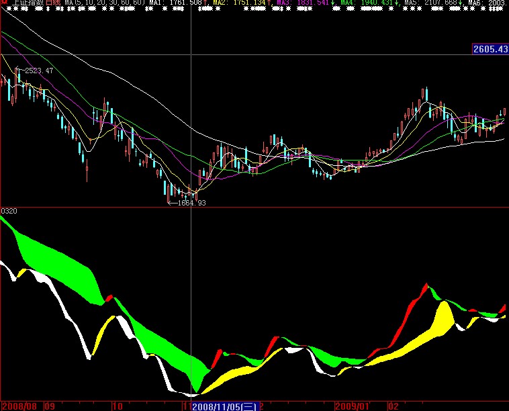Click the 10 month marker on the time axis
The width and height of the screenshot is (509, 411).
[x=118, y=406]
